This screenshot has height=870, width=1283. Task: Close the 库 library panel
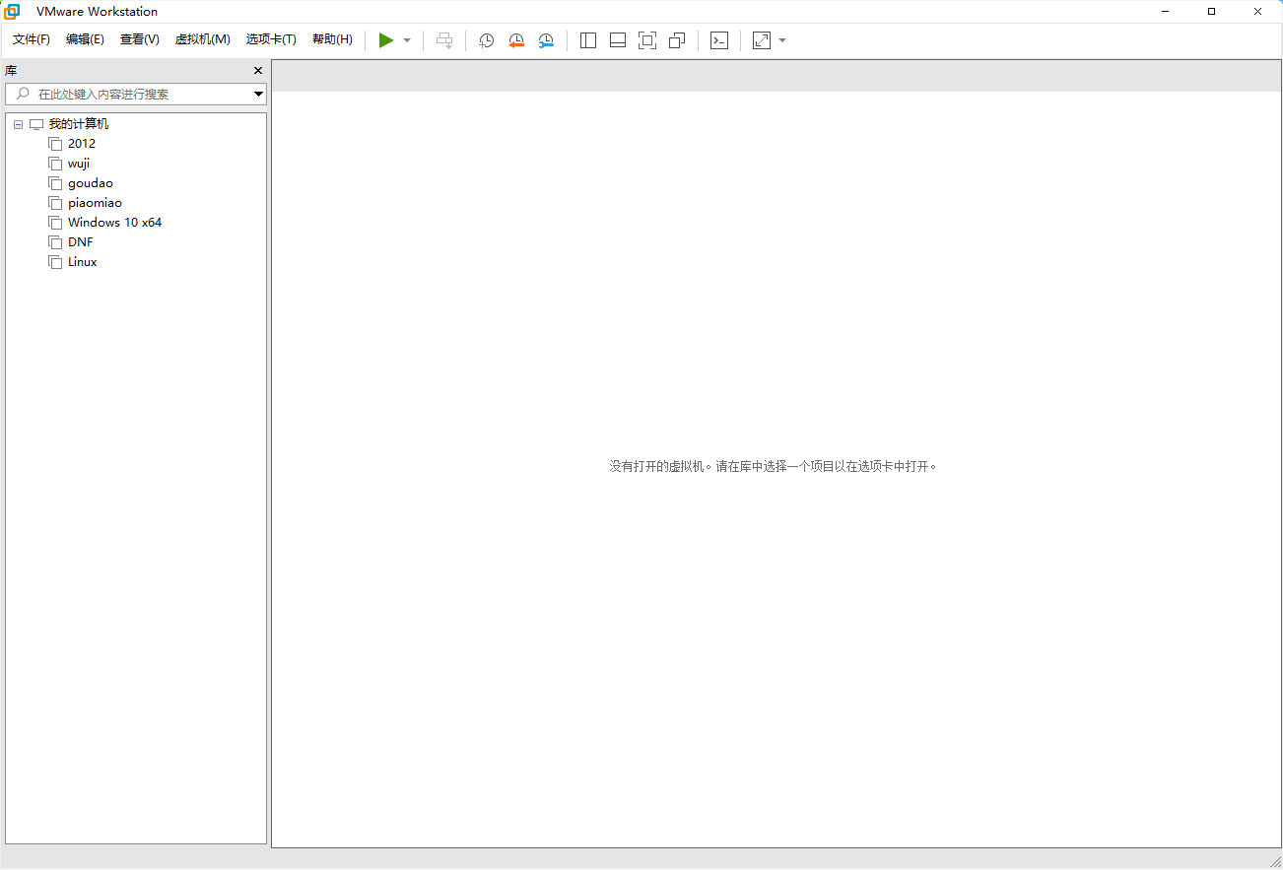[258, 71]
